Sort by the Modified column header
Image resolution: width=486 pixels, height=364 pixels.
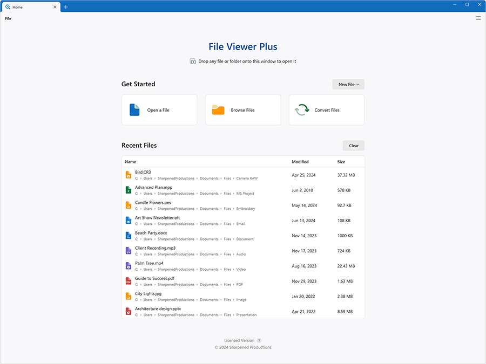(x=300, y=162)
